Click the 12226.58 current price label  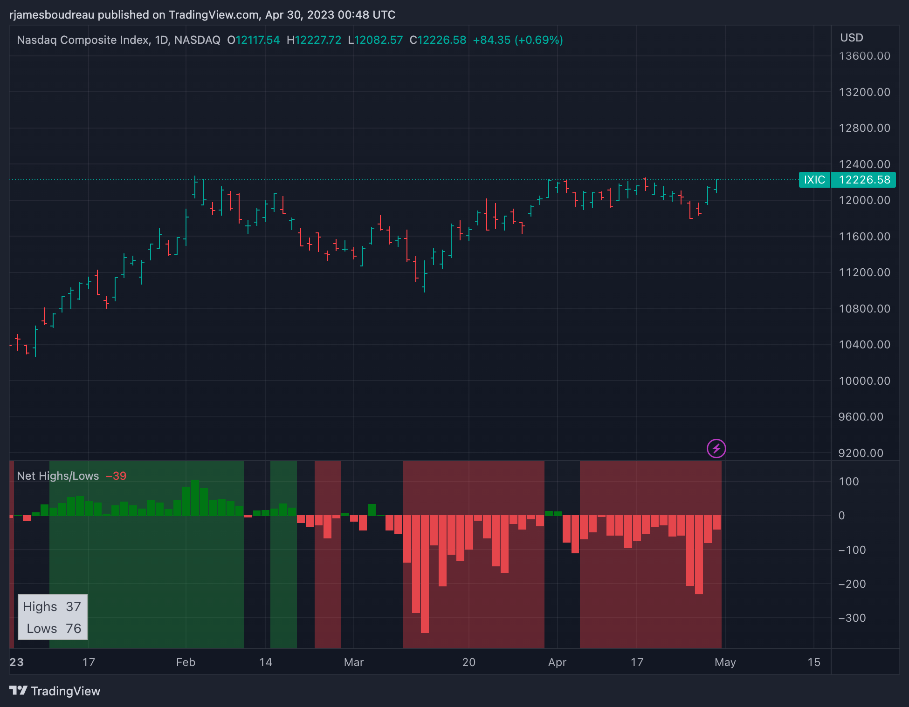coord(864,180)
